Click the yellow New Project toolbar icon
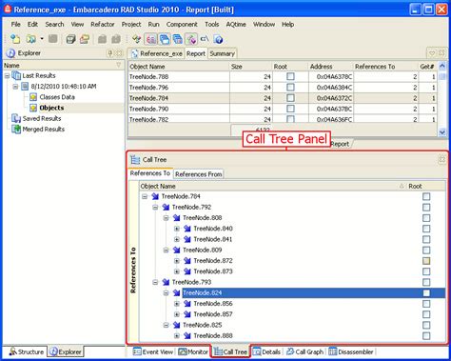This screenshot has height=361, width=451. (x=15, y=39)
